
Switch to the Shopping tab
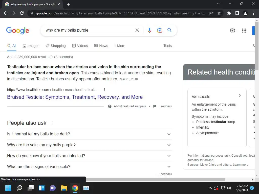click(x=56, y=46)
